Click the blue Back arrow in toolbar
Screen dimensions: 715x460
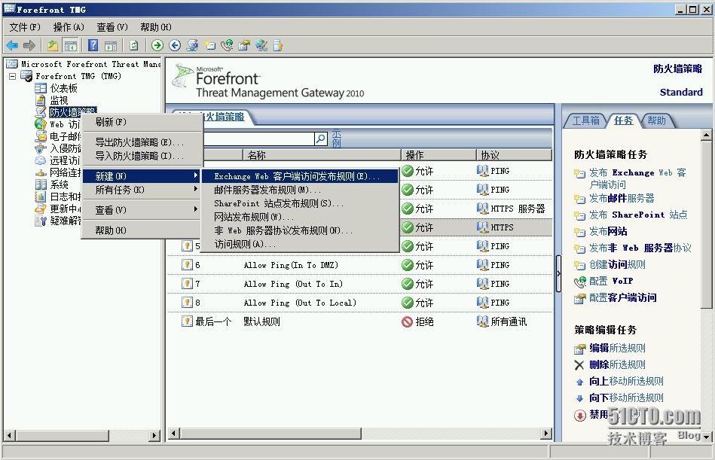click(x=12, y=45)
